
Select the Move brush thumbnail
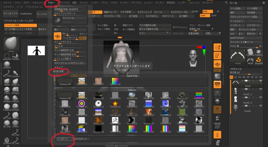(x=11, y=44)
